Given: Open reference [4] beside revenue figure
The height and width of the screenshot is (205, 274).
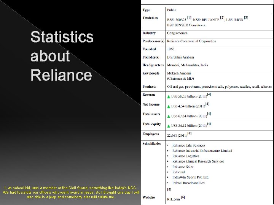Looking at the screenshot, I should click(209, 94).
